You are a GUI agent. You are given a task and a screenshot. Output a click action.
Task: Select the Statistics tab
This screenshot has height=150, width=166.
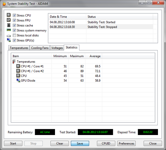pos(72,48)
